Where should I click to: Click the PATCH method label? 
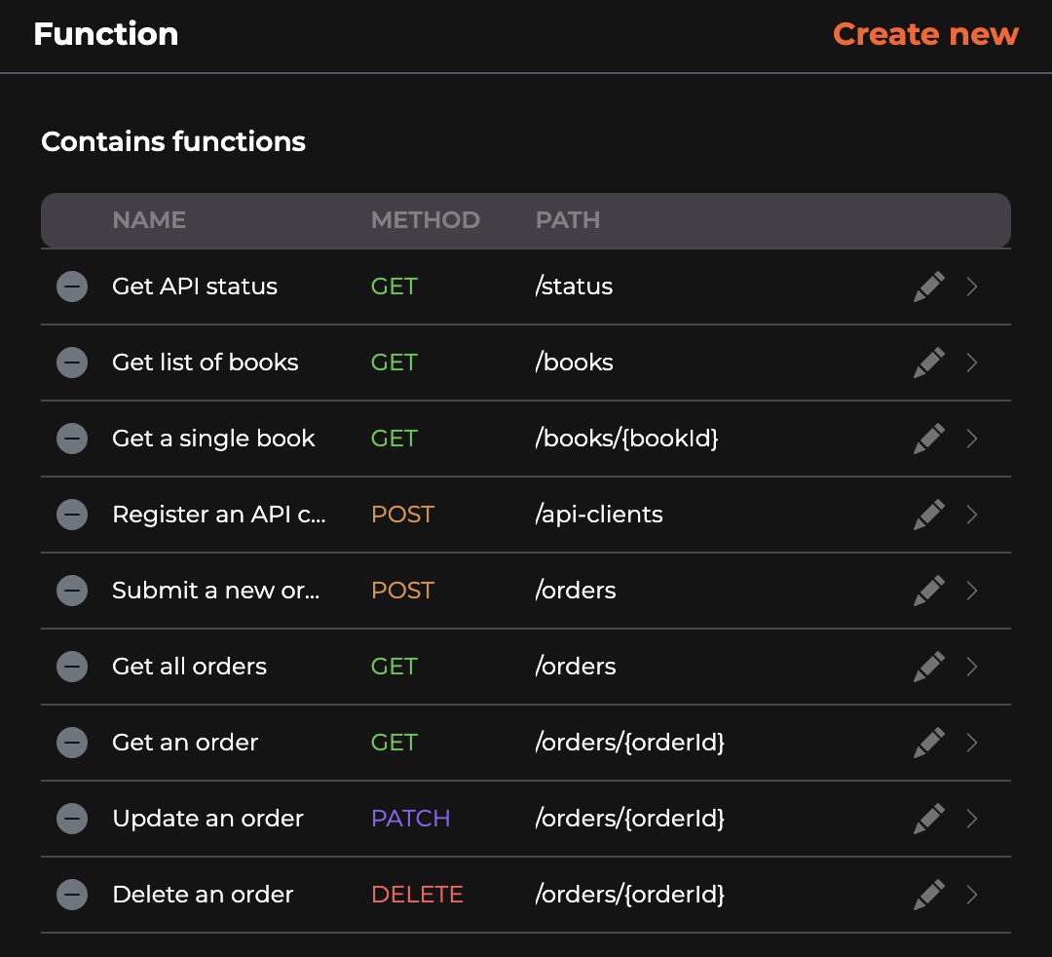(x=410, y=819)
